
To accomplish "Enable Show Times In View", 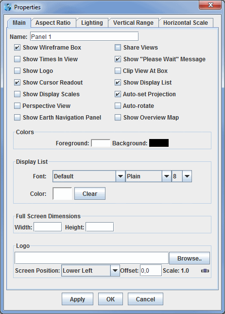I will 17,59.
